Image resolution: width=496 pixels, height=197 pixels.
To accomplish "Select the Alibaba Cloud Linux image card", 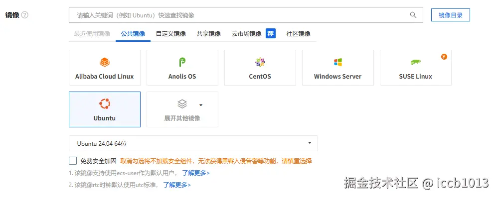I will pos(104,68).
